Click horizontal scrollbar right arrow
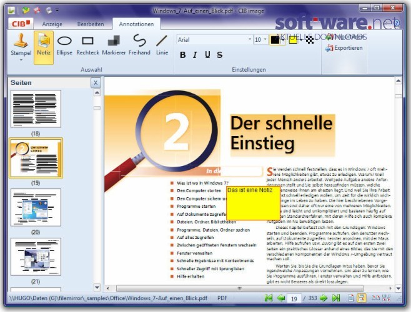 click(x=390, y=288)
